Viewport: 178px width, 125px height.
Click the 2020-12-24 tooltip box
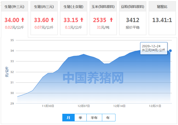click(x=154, y=48)
